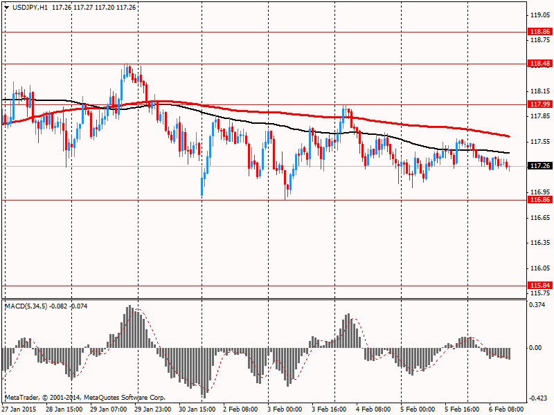554x415 pixels.
Task: Click the 3 Feb 16:00 time label
Action: tap(329, 409)
